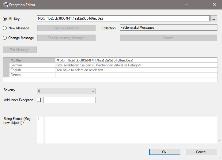Focus the ML Key text field
Viewport: 222px width, 160px height.
coord(123,18)
